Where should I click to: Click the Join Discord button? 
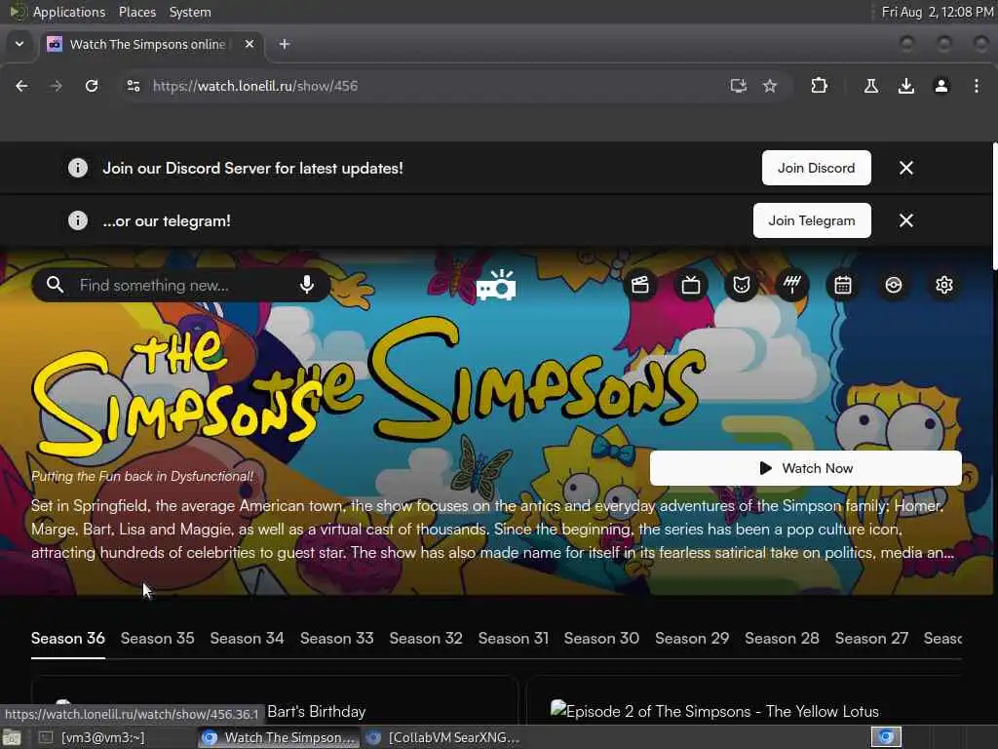816,168
